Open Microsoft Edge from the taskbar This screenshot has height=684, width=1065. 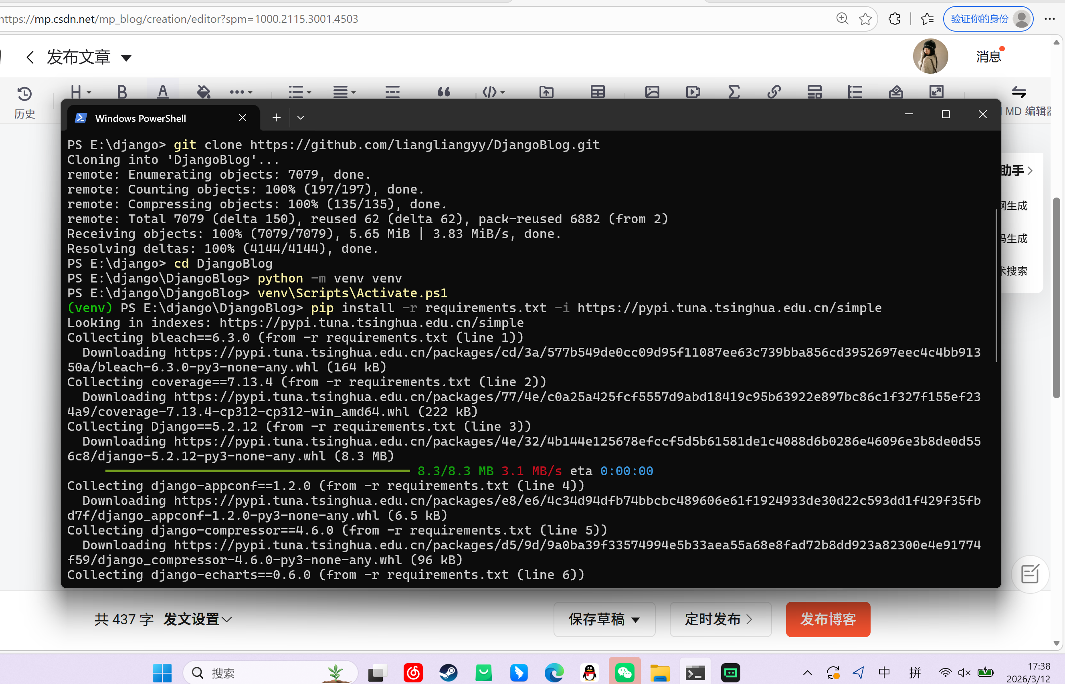tap(554, 673)
